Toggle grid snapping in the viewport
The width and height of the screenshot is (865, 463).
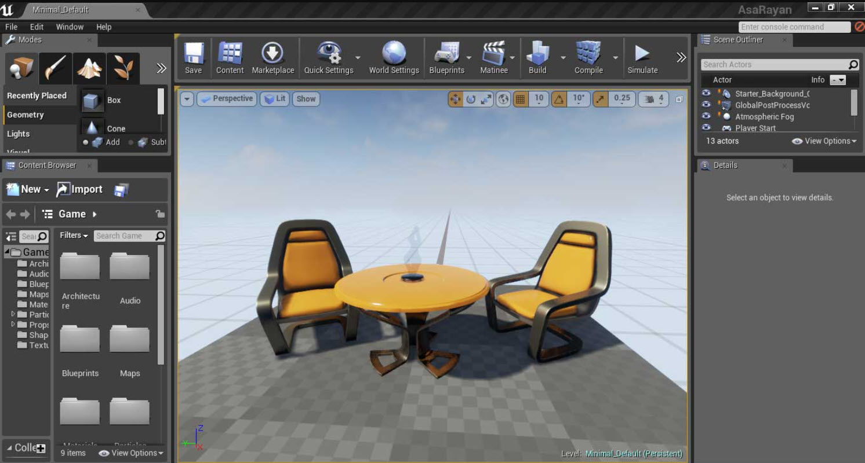click(x=520, y=99)
